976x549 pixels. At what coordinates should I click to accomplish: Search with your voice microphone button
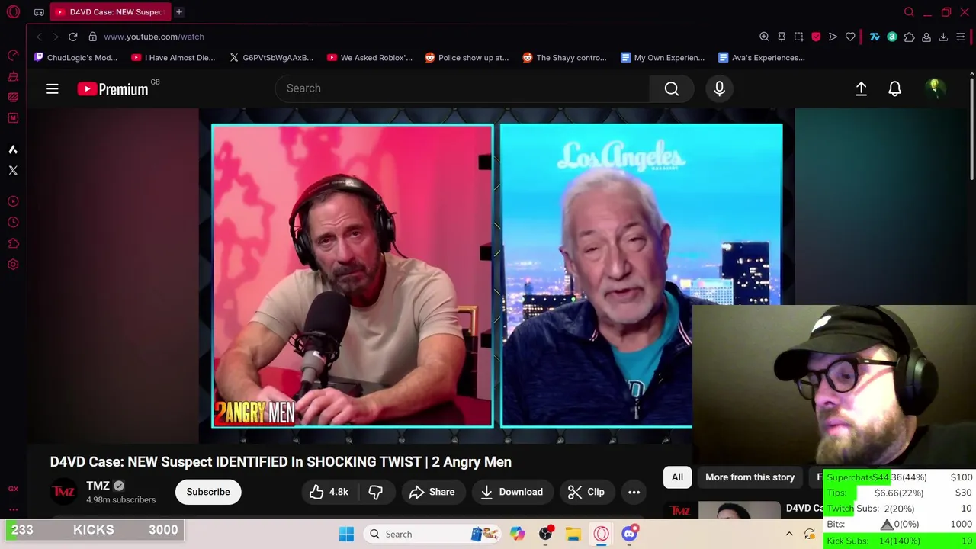point(719,88)
